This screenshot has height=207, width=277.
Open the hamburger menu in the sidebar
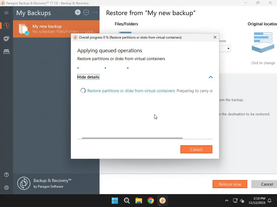[6, 13]
